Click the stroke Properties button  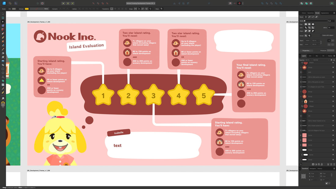pos(306,51)
